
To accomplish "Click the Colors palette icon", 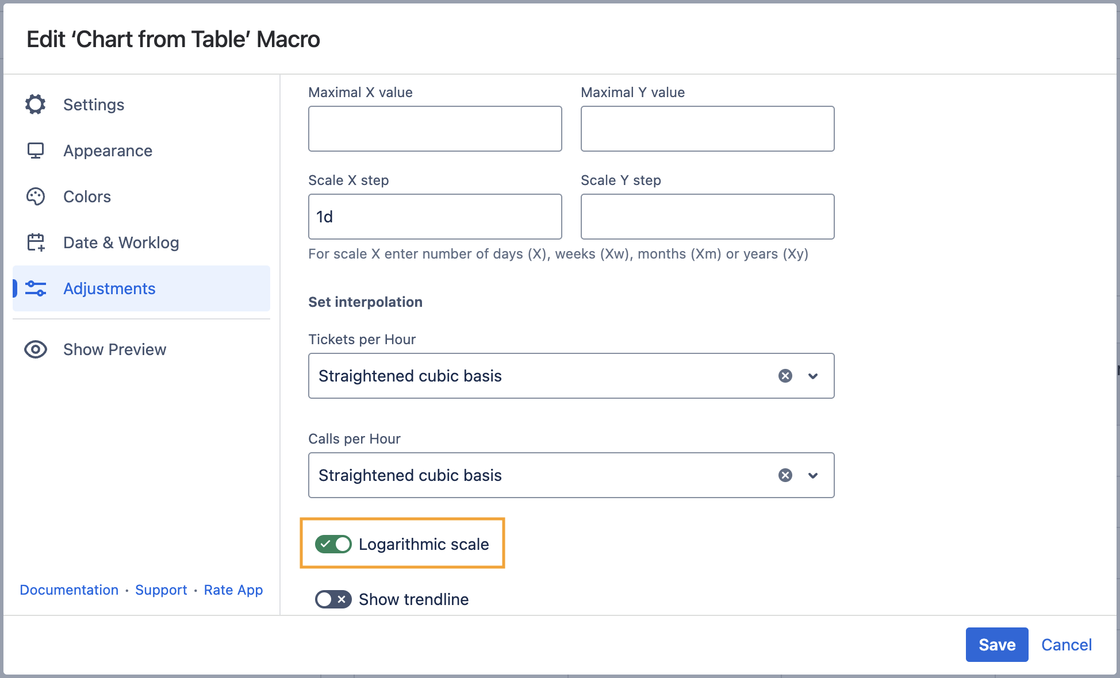I will (x=36, y=197).
